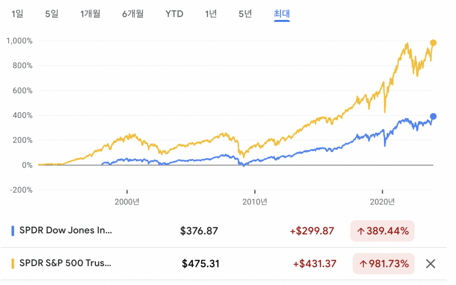Image resolution: width=456 pixels, height=285 pixels.
Task: Select the 1일 time range tab
Action: [17, 14]
